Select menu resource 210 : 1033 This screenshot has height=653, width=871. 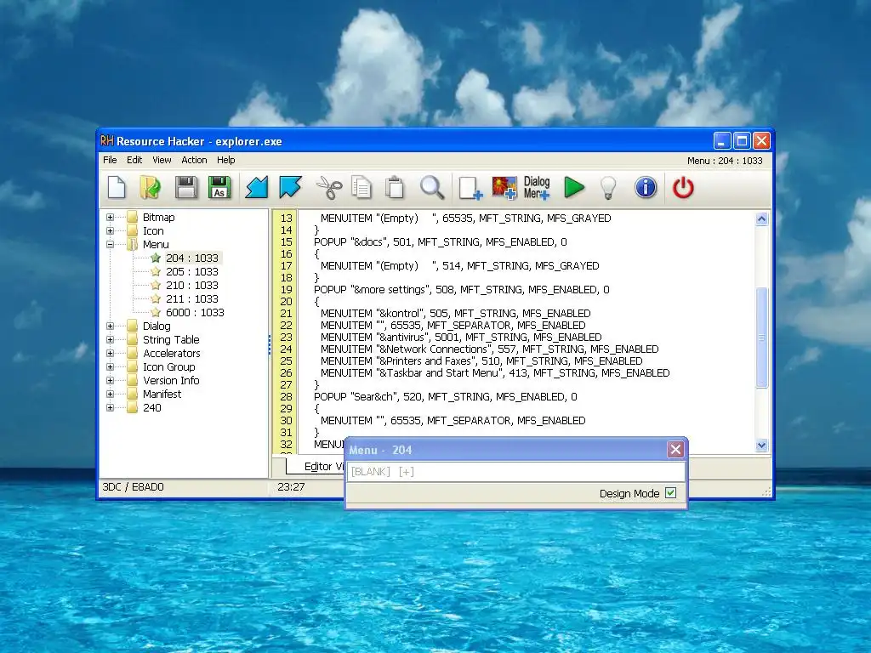click(191, 286)
